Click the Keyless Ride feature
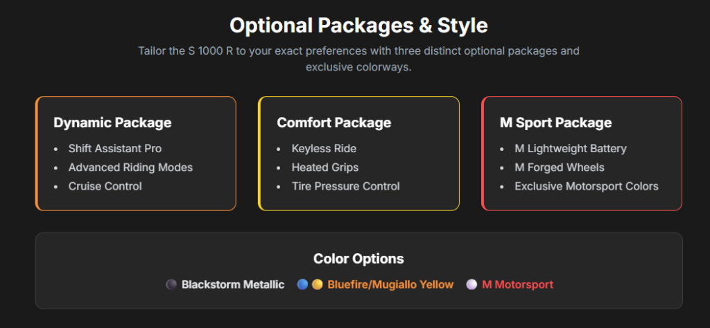 click(x=324, y=148)
